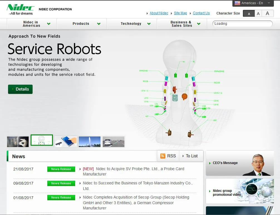Click the green Details button

20,89
